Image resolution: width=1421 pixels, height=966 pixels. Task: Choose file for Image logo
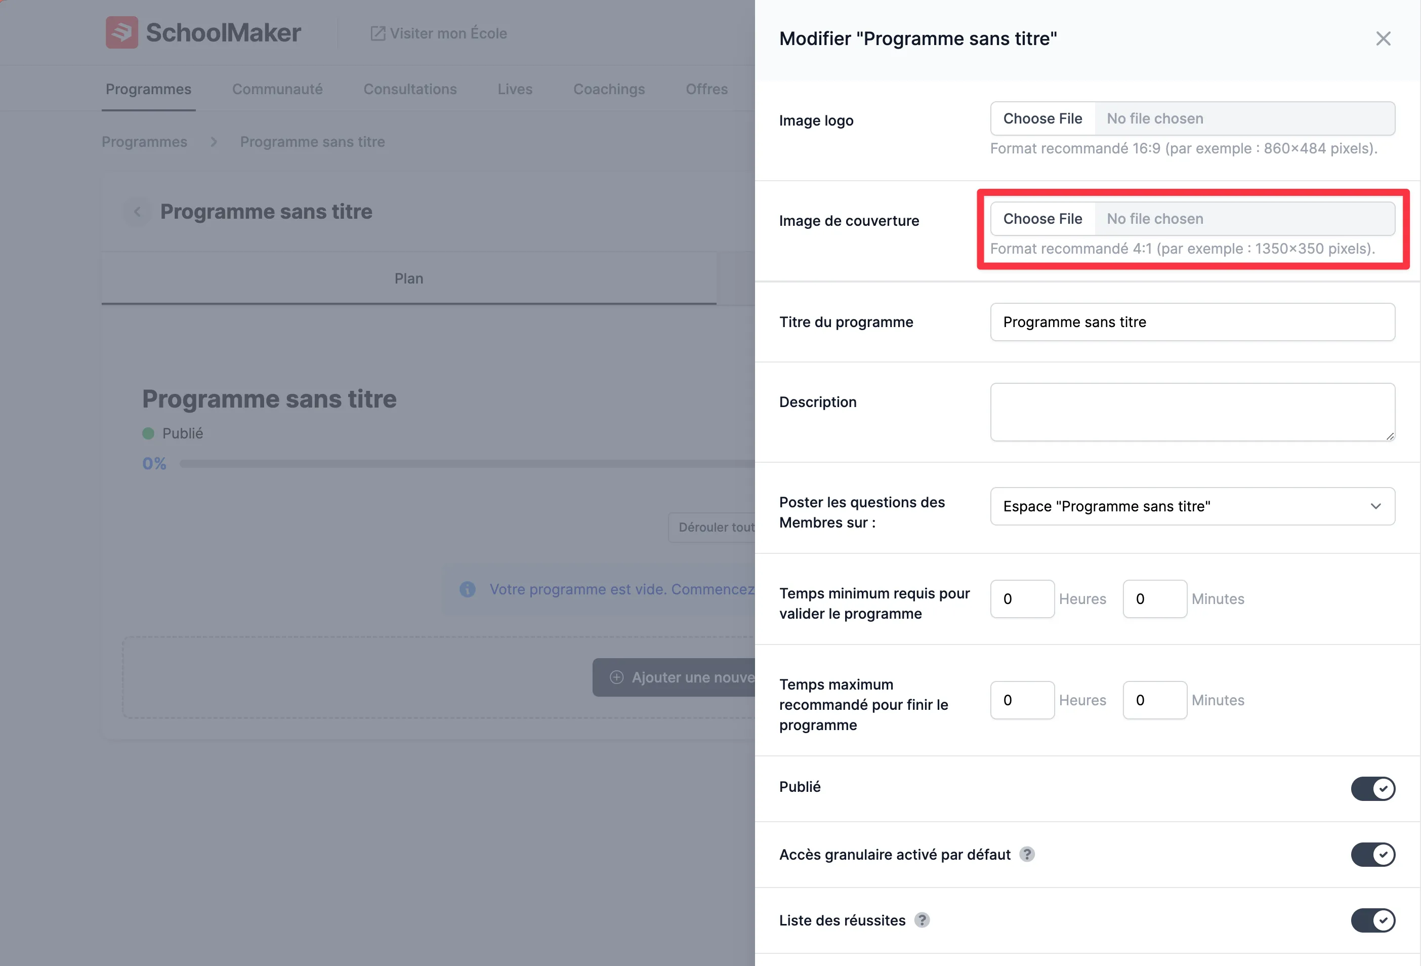1042,118
